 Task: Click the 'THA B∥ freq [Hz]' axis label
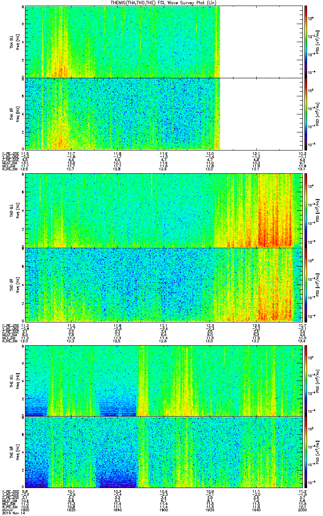[14, 114]
